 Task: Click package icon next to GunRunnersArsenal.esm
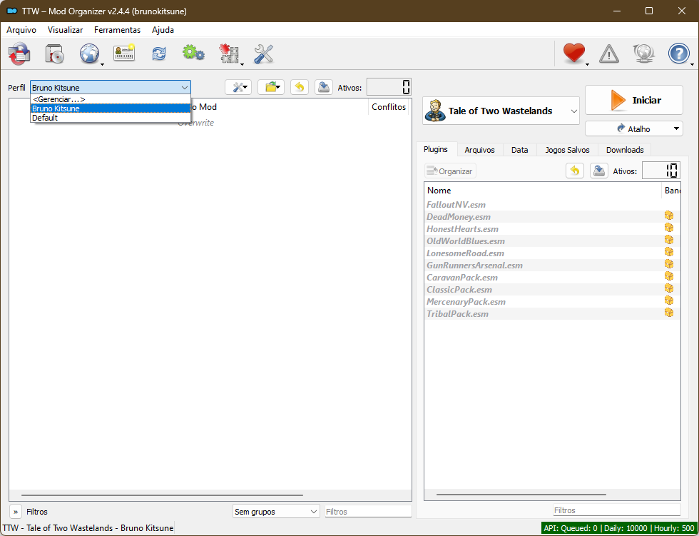coord(669,265)
